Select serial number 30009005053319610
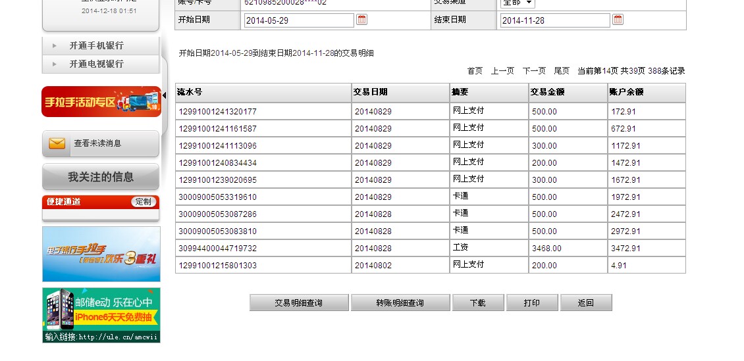The width and height of the screenshot is (744, 361). (x=218, y=197)
